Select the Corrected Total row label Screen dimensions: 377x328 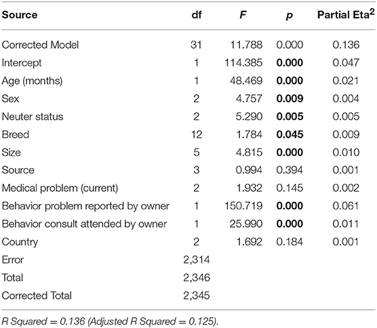click(x=37, y=295)
